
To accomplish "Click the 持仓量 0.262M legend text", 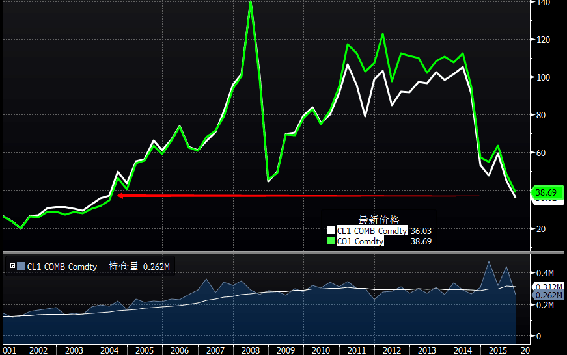I will [x=139, y=267].
